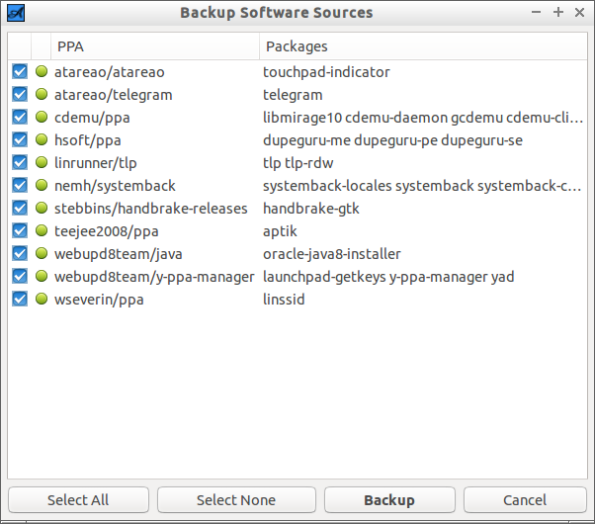Click the green status dot for webupd8team/java
The height and width of the screenshot is (524, 595).
pos(42,253)
